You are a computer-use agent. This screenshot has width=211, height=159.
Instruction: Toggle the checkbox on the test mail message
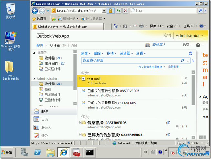[x=84, y=79]
